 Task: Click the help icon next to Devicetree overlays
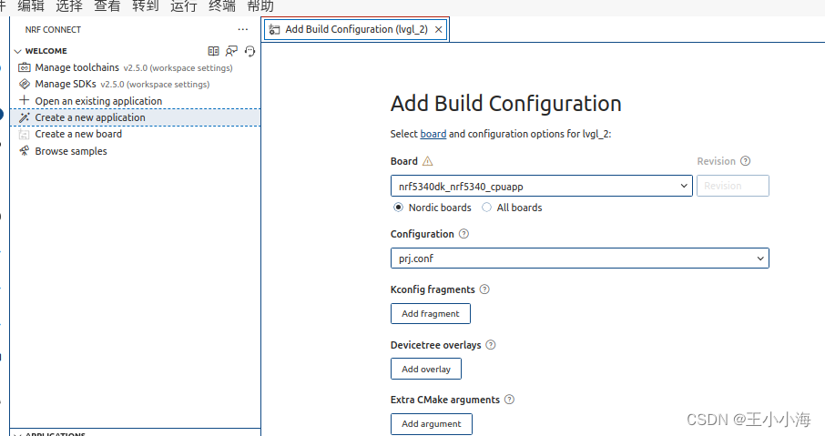point(491,345)
